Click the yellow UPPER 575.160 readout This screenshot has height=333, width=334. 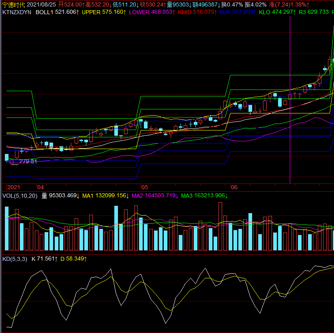104,12
